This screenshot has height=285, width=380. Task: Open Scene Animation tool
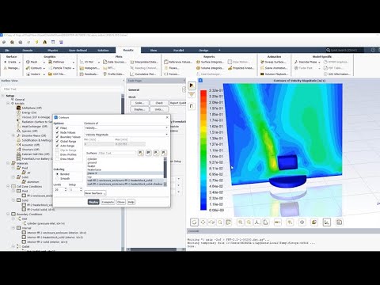[x=274, y=68]
